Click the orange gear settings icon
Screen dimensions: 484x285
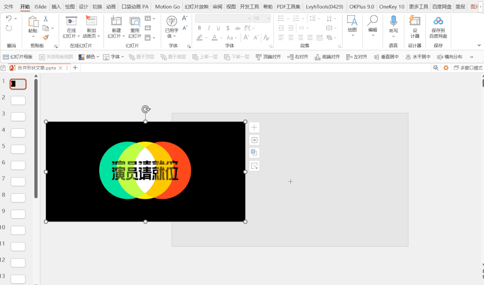(x=446, y=68)
